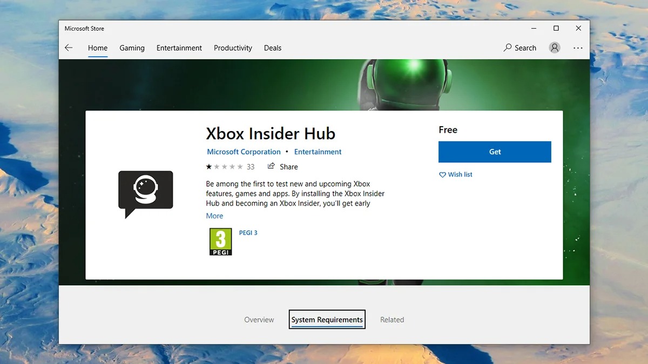Click the Share icon
The width and height of the screenshot is (648, 364).
pyautogui.click(x=271, y=166)
